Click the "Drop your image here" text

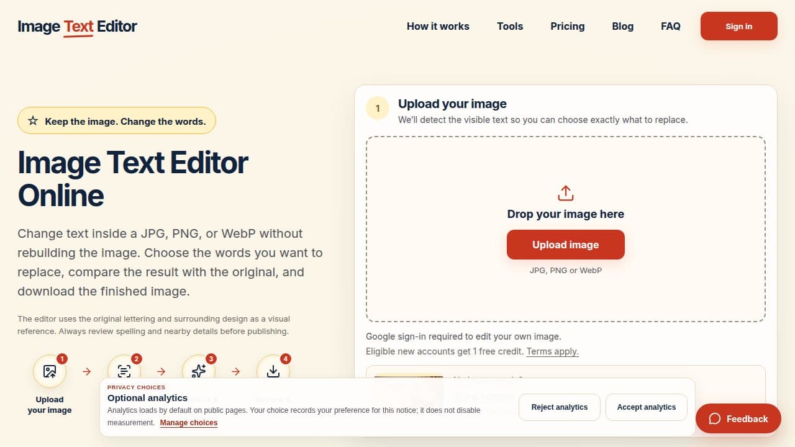point(566,214)
